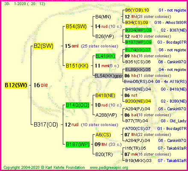
Task: Click the B20(TR) entry
Action: [x=104, y=154]
